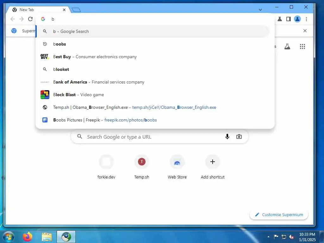
Task: Open the network tray icon
Action: click(284, 237)
